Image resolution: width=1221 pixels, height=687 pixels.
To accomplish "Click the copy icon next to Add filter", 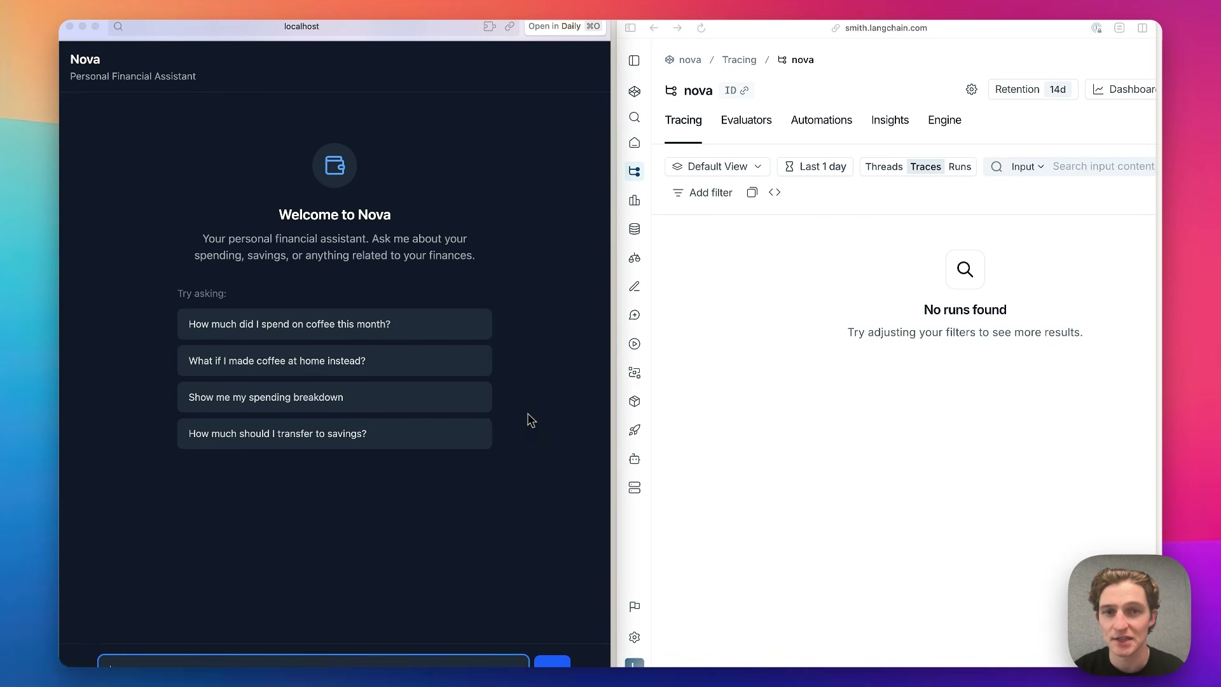I will tap(752, 192).
